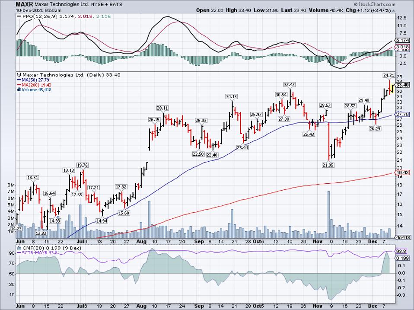414x310 pixels.
Task: Click the MA(50) 27.79 legend entry
Action: coord(35,80)
